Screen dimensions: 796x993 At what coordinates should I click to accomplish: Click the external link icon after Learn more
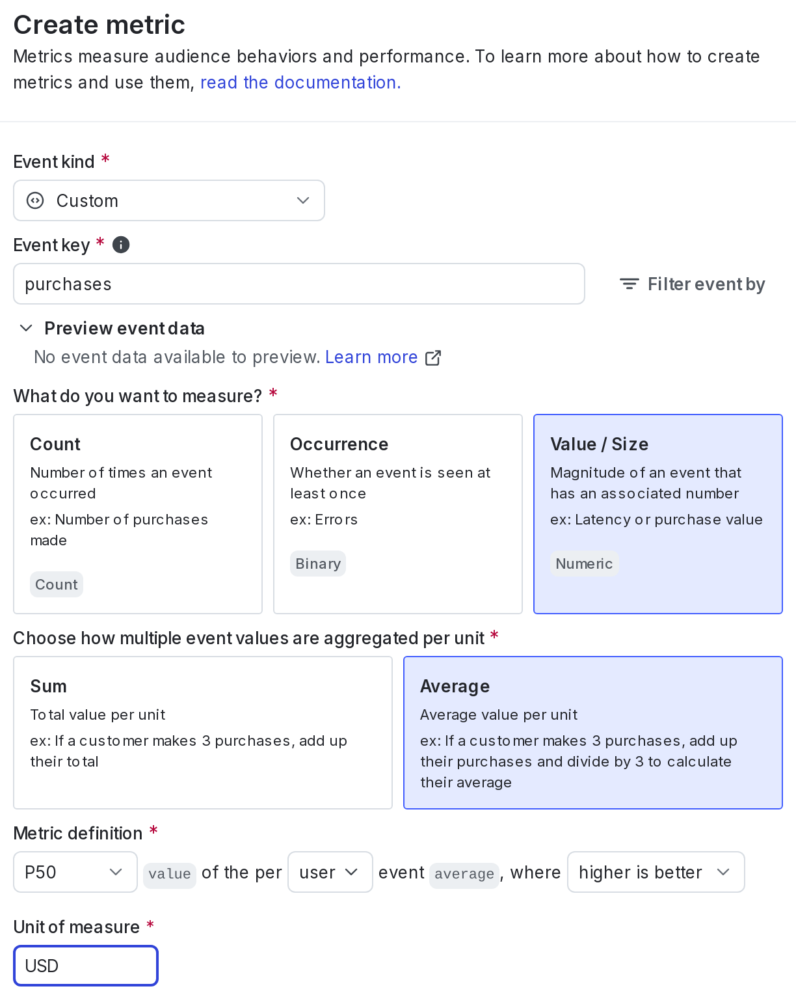pyautogui.click(x=433, y=357)
